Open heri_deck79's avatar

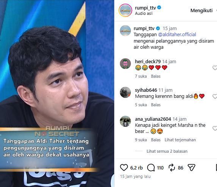pyautogui.click(x=125, y=64)
